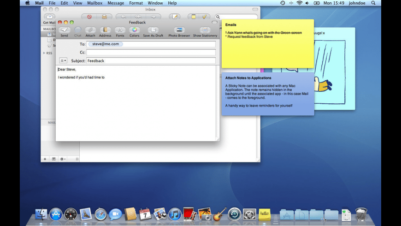Click the show mail activity button
This screenshot has height=226, width=401.
(54, 159)
